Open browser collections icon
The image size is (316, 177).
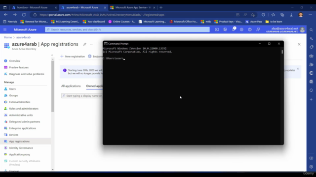(x=282, y=15)
